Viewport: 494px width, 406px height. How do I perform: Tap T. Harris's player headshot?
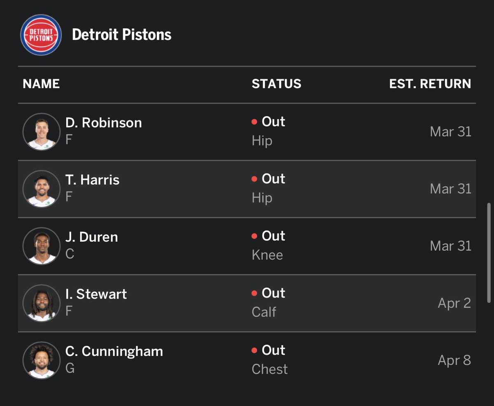coord(41,189)
